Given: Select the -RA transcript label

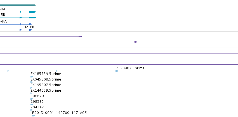Looking at the screenshot, I should click(x=3, y=9).
